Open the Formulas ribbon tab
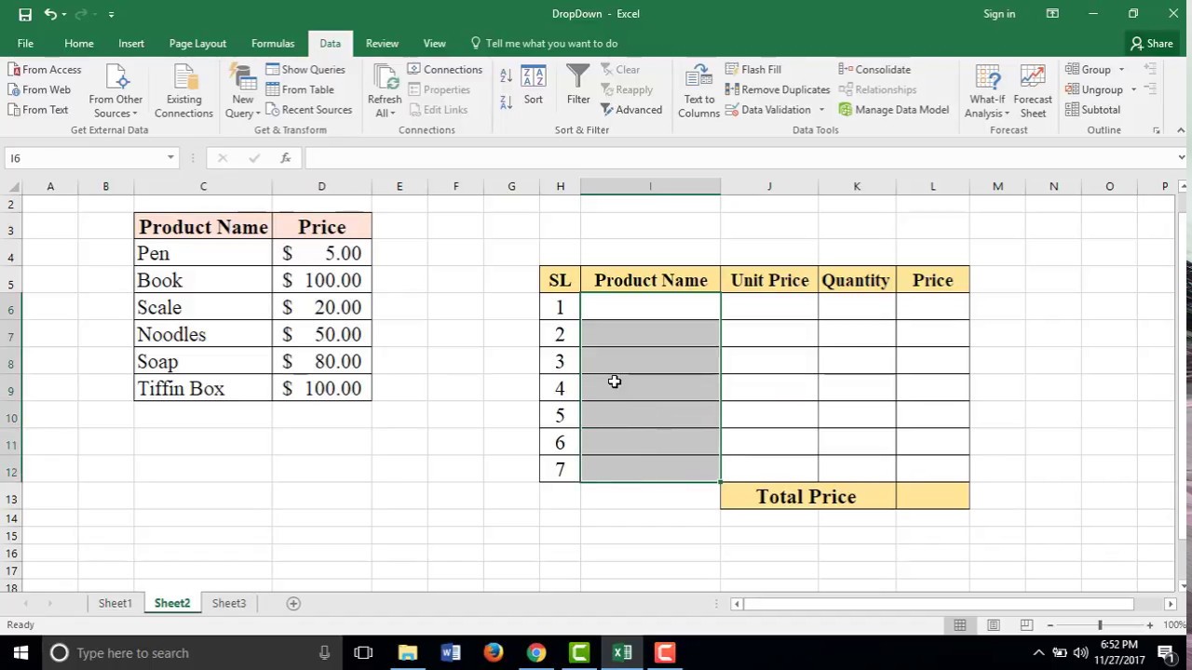1192x670 pixels. 273,44
